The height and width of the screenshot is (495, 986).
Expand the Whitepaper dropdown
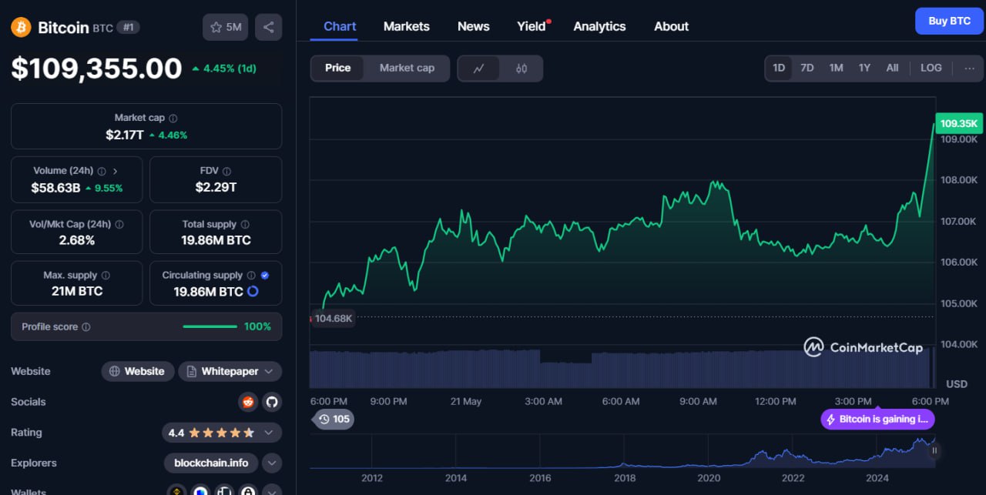(230, 371)
